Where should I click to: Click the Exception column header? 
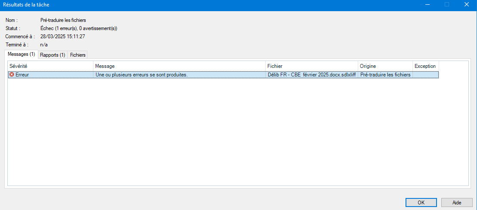coord(426,66)
